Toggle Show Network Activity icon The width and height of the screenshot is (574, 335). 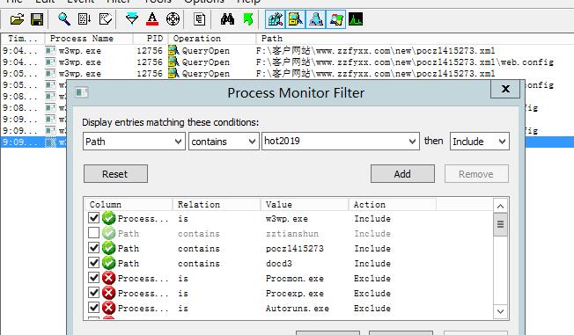(315, 19)
